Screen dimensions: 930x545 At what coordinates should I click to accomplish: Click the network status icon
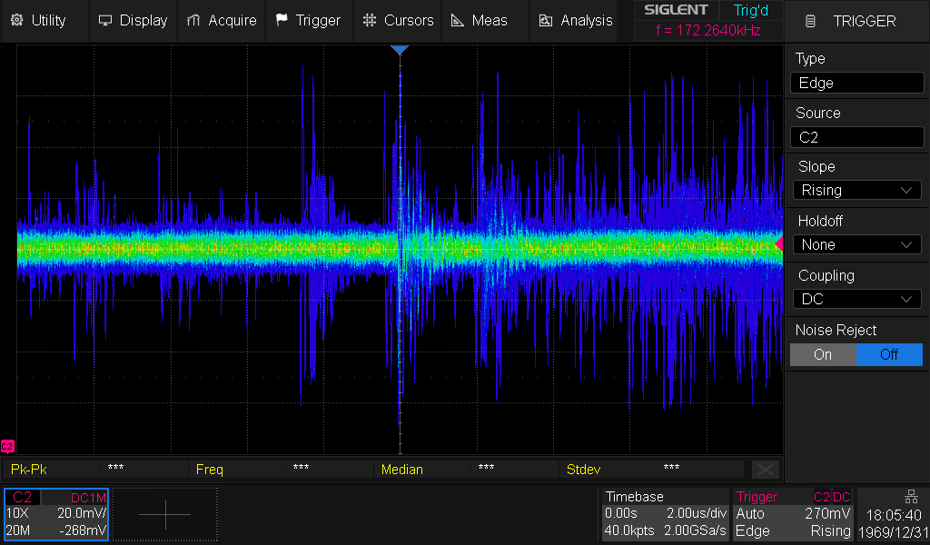click(x=911, y=496)
